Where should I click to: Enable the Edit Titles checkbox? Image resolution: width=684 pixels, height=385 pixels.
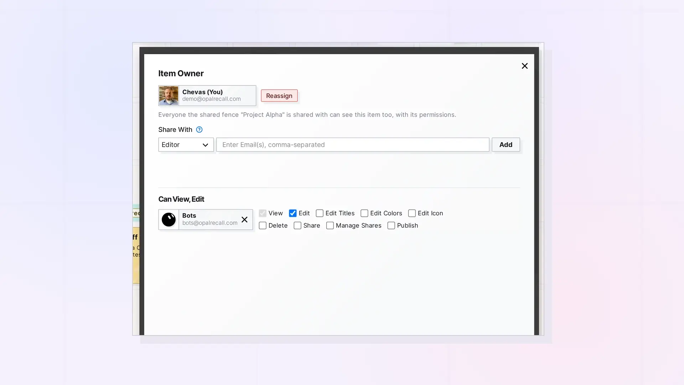[320, 213]
